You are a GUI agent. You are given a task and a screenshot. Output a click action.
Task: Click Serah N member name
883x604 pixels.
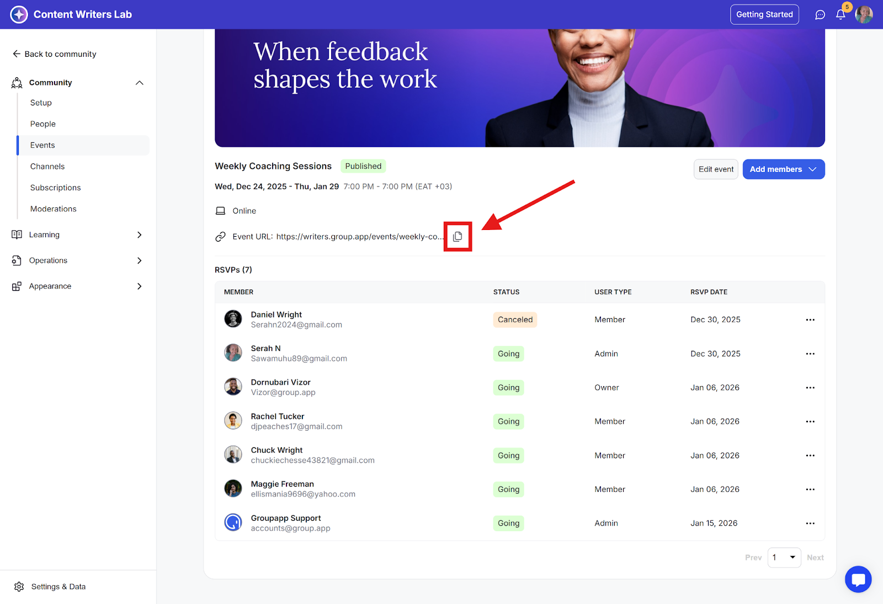265,349
